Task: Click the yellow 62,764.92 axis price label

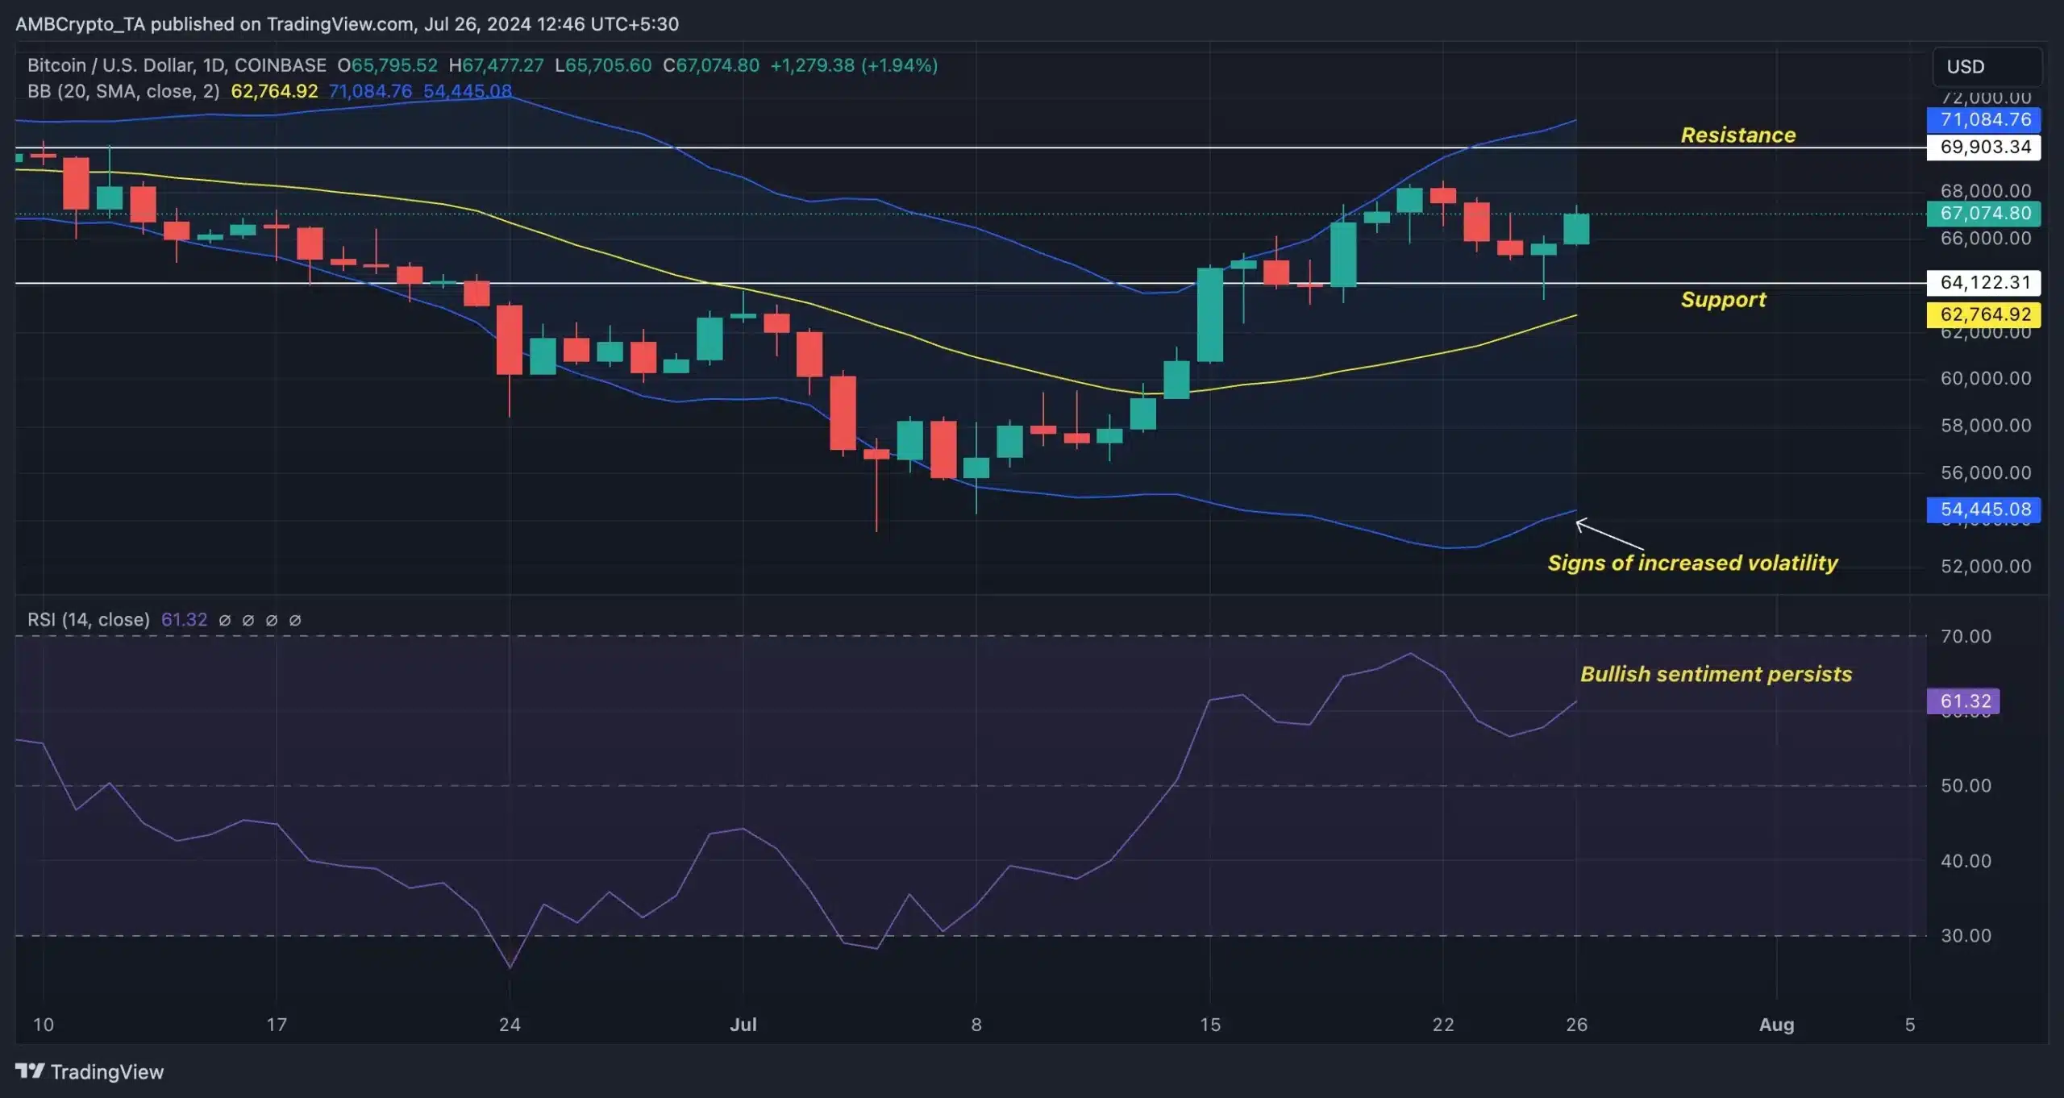Action: (x=1984, y=314)
